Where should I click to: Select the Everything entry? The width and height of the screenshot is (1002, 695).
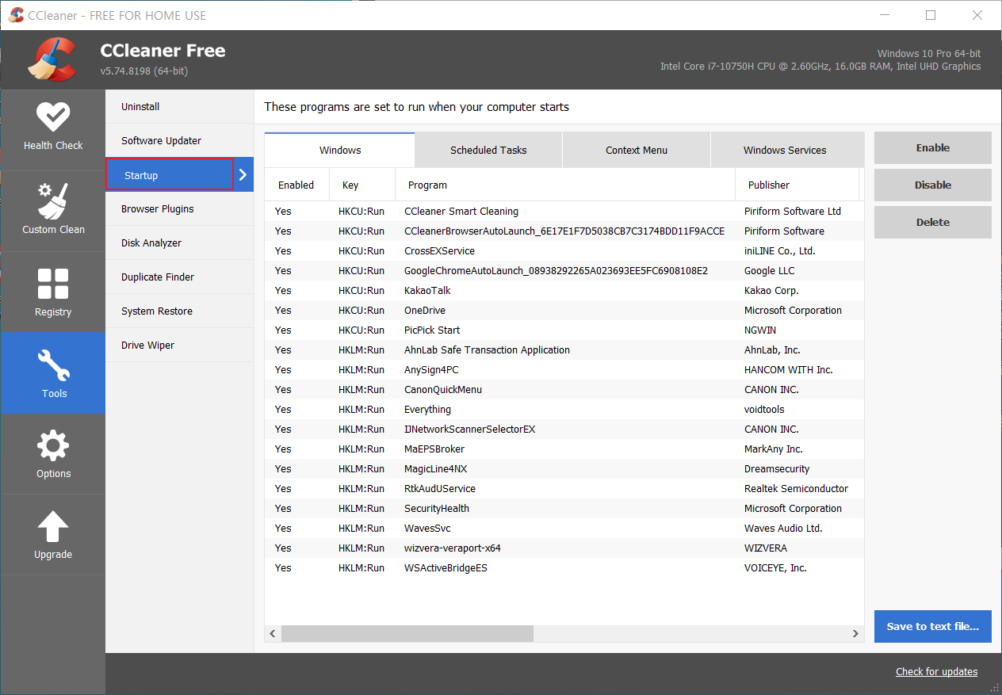(x=564, y=410)
